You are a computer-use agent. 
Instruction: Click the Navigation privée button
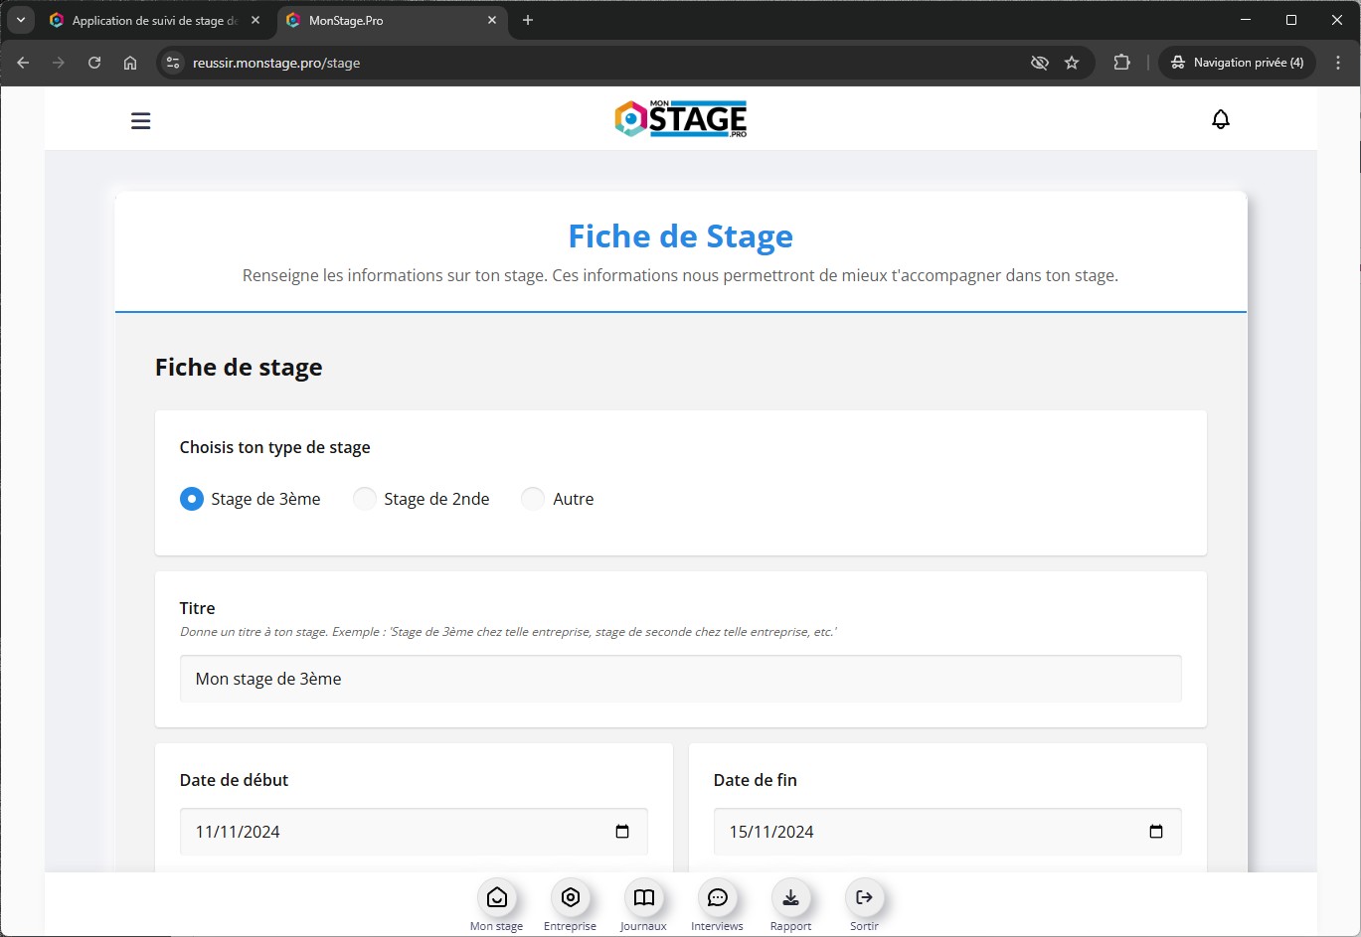point(1237,63)
